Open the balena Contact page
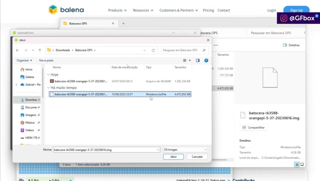This screenshot has width=320, height=181. 224,10
